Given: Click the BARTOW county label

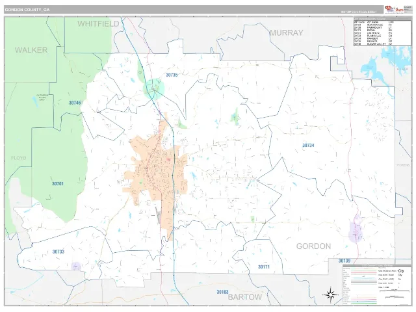Looking at the screenshot, I should click(x=244, y=297).
